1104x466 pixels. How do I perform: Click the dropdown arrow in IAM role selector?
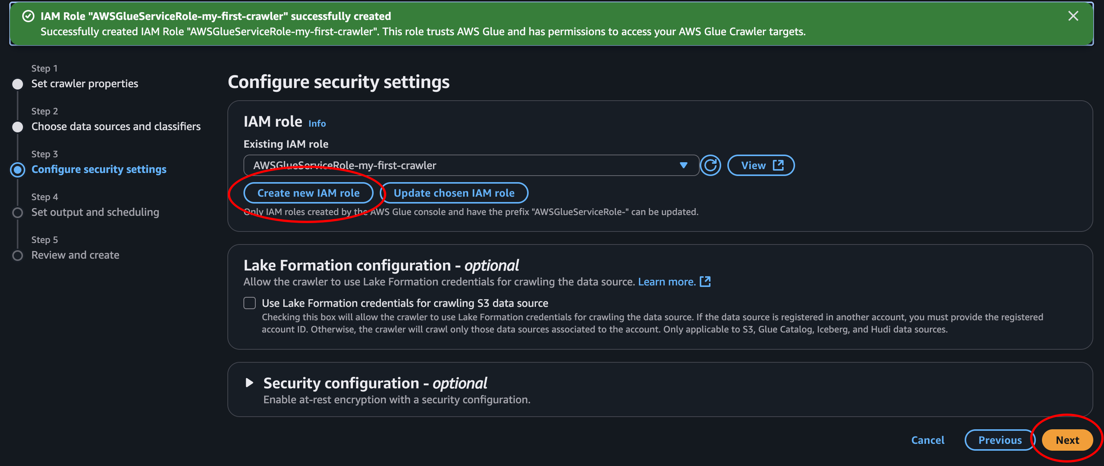(x=683, y=165)
